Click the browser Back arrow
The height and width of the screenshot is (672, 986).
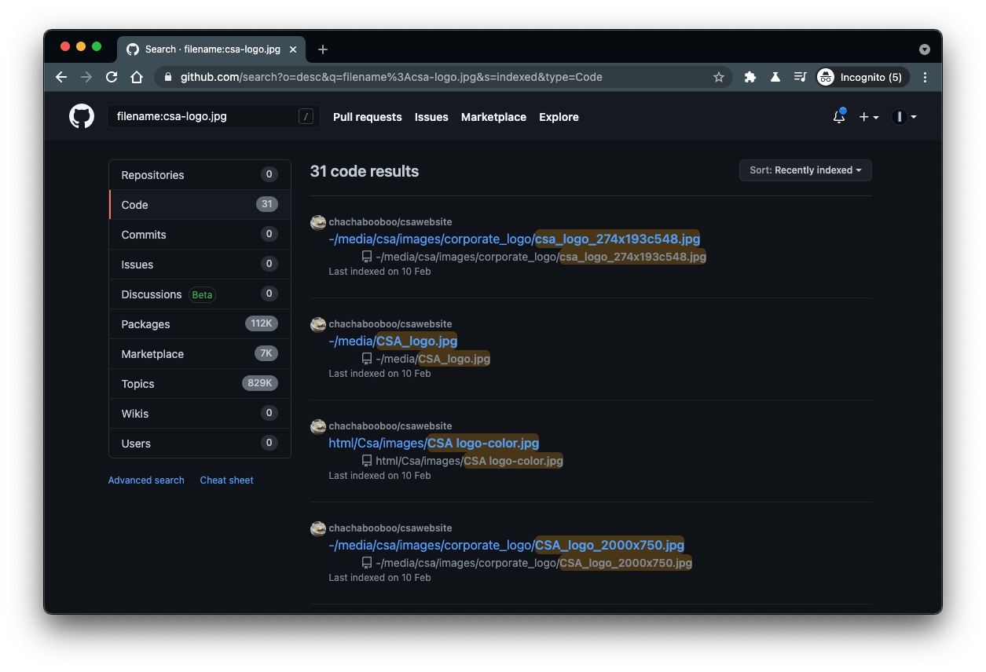tap(61, 77)
